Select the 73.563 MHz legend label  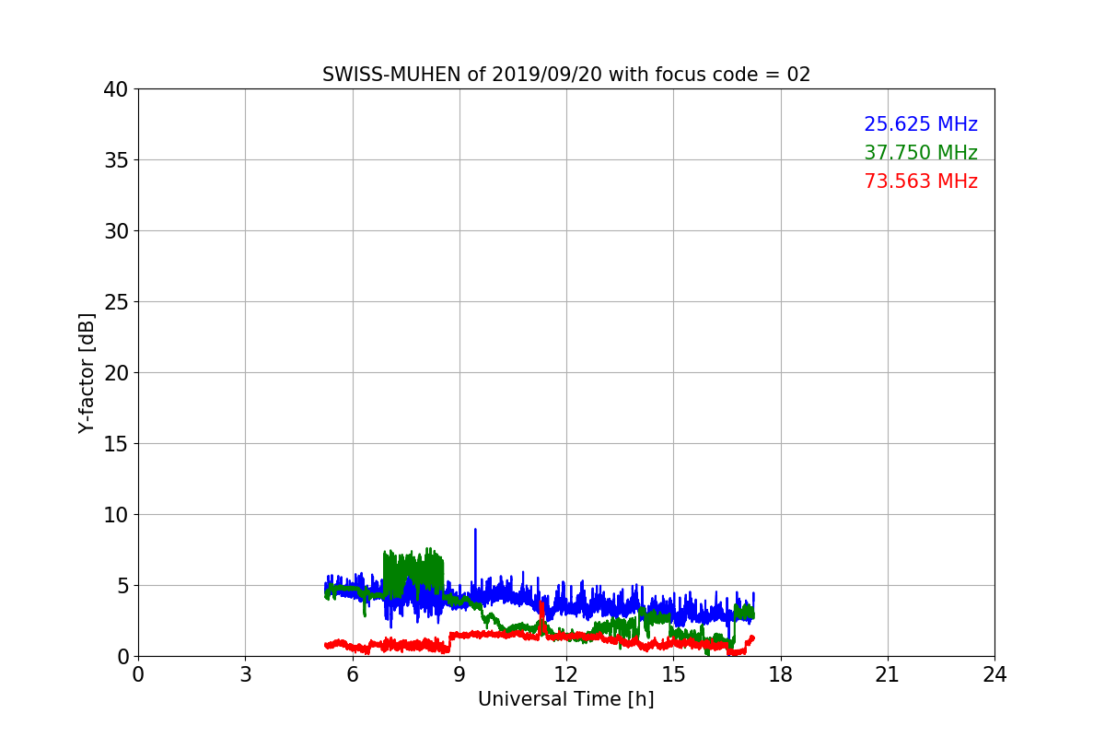click(920, 181)
